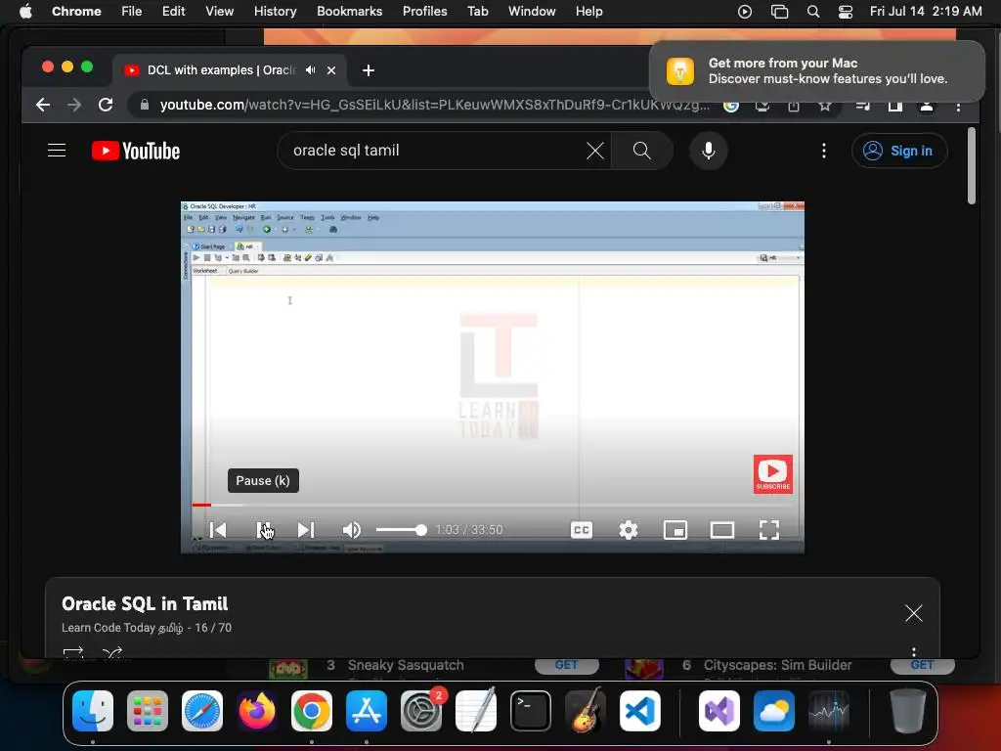Screen dimensions: 1001x751
Task: Open a new Chrome tab
Action: click(369, 70)
